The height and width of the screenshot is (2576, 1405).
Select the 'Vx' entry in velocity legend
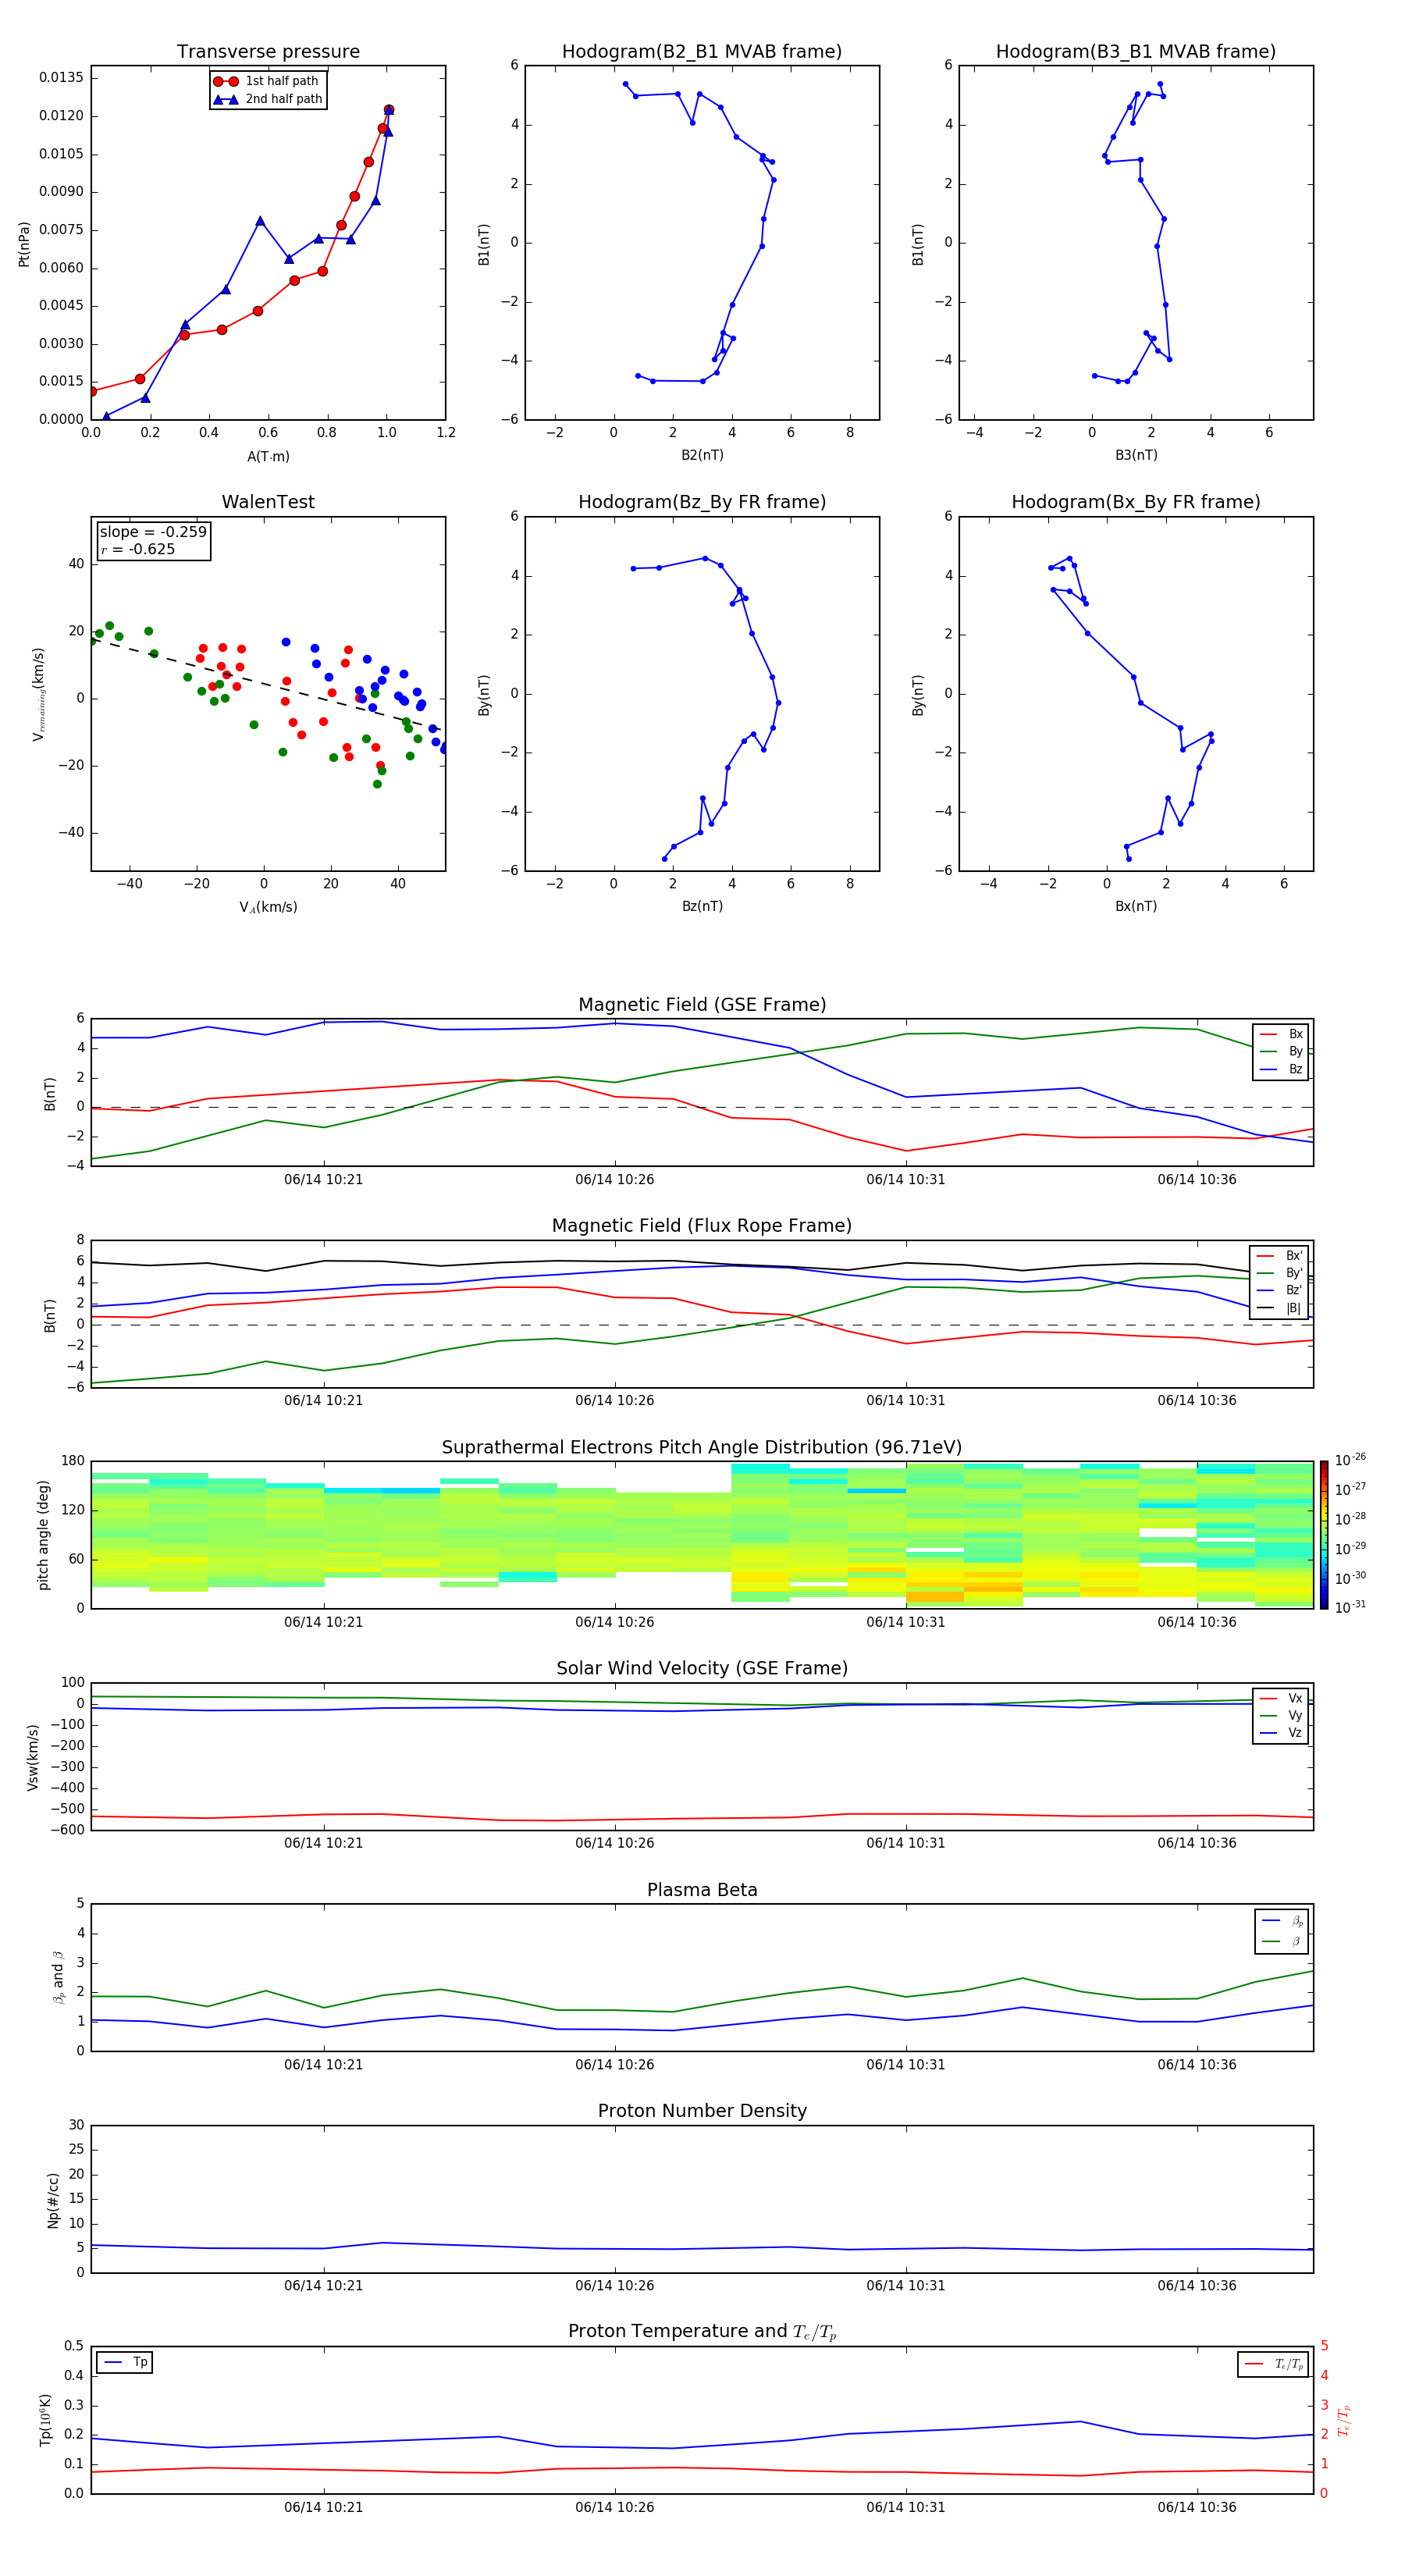coord(1281,1698)
